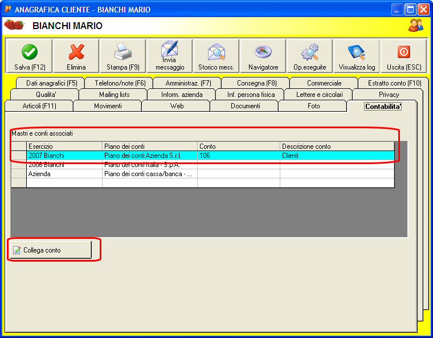Image resolution: width=433 pixels, height=338 pixels.
Task: Open the Telefono/note (F6) tab
Action: (x=120, y=83)
